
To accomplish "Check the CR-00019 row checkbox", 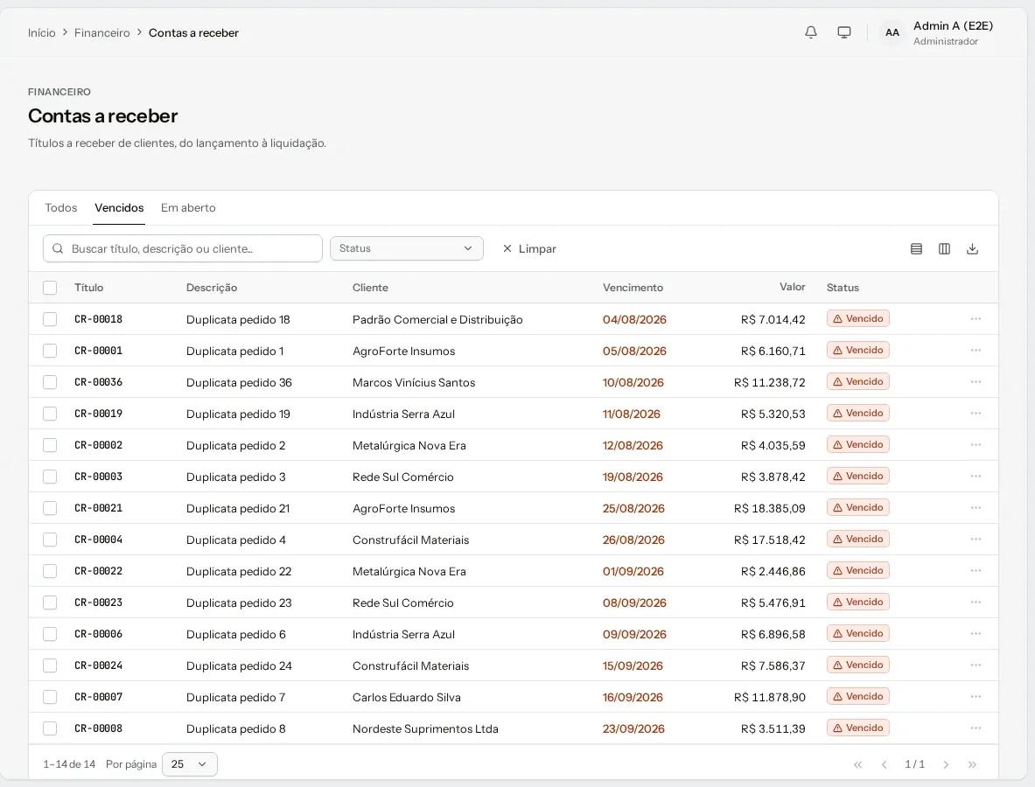I will [50, 414].
